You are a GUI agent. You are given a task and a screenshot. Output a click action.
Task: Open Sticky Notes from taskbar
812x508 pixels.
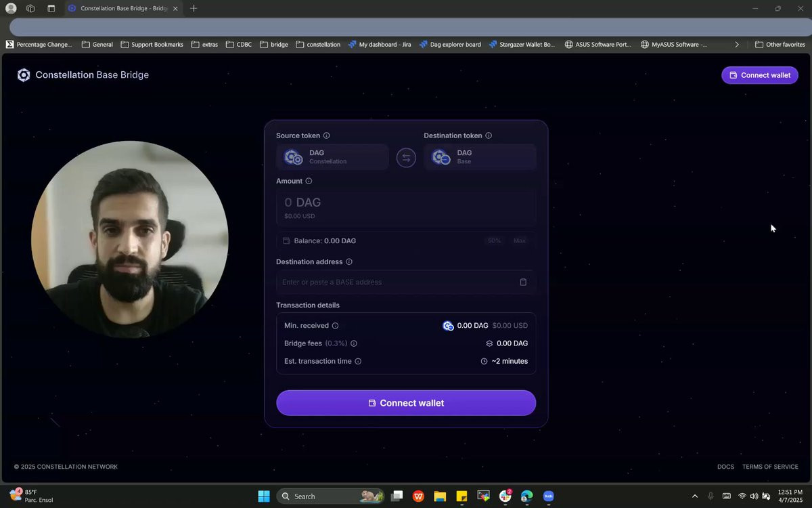461,496
